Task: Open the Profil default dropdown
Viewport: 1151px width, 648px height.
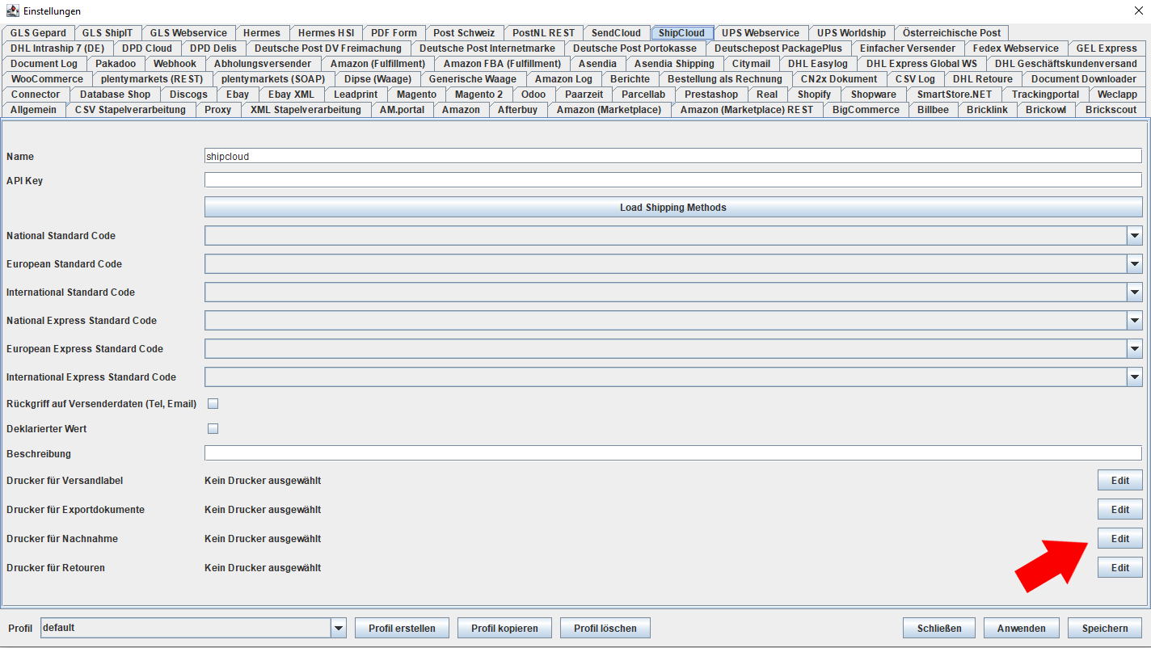Action: pyautogui.click(x=339, y=628)
